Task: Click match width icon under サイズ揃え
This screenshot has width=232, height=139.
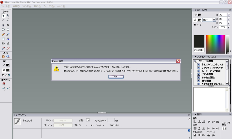Action: [195, 135]
